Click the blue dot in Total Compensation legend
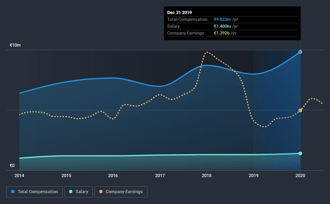This screenshot has height=204, width=330. pos(13,192)
